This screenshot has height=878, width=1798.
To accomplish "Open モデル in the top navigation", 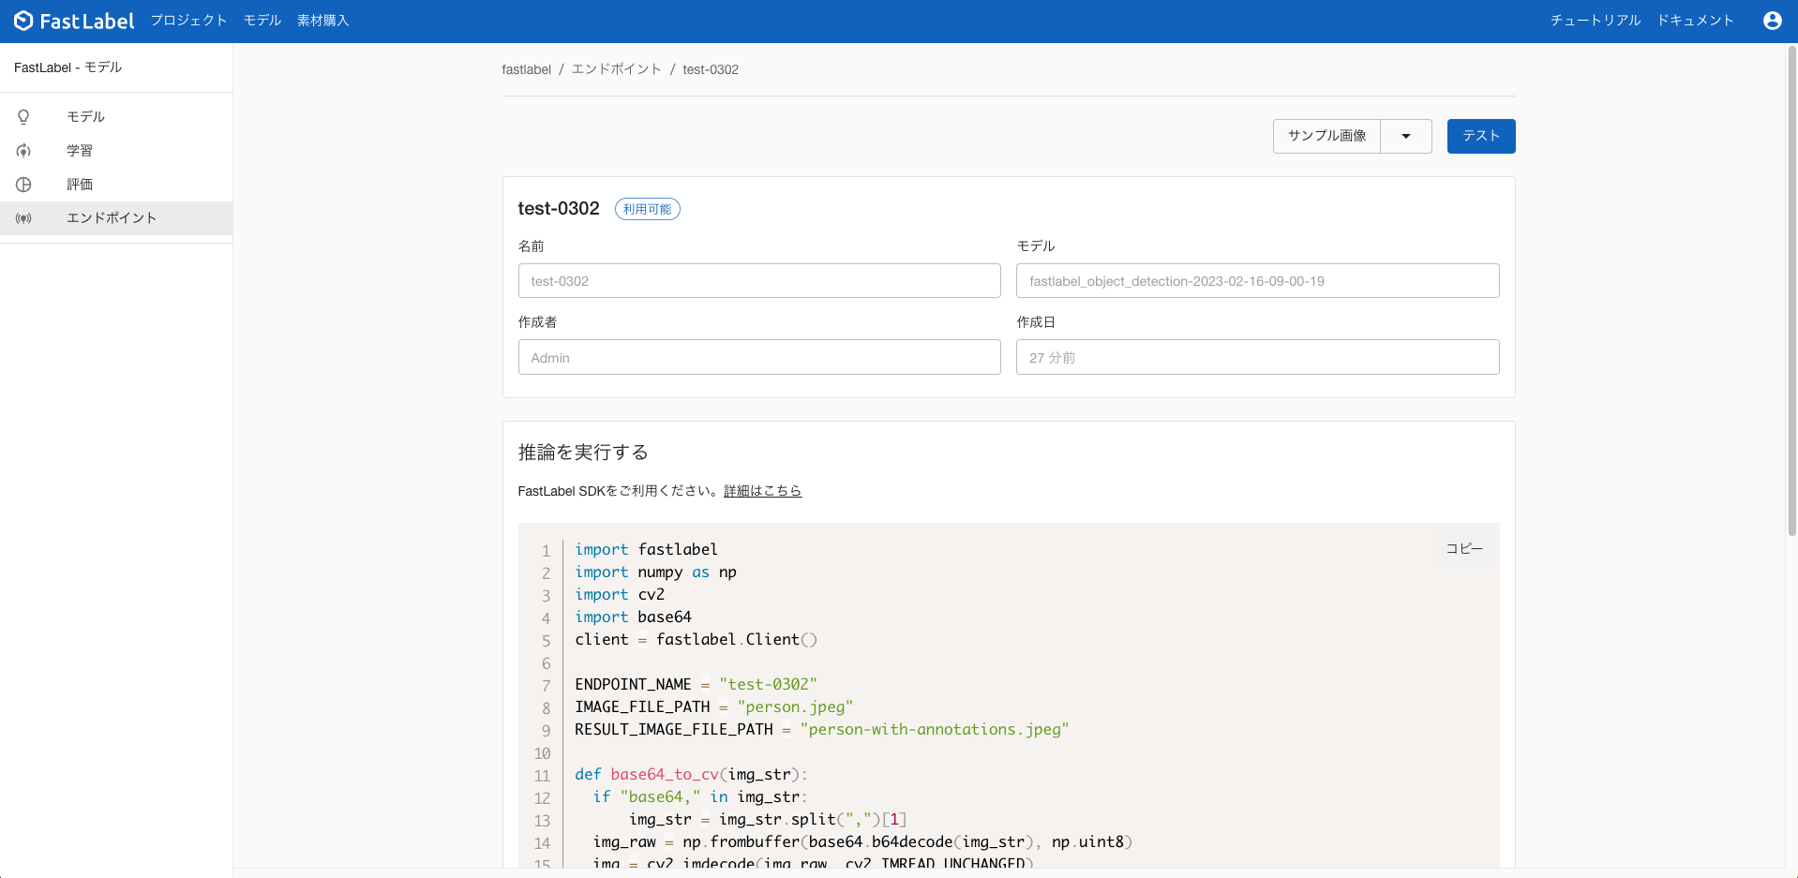I will point(262,21).
